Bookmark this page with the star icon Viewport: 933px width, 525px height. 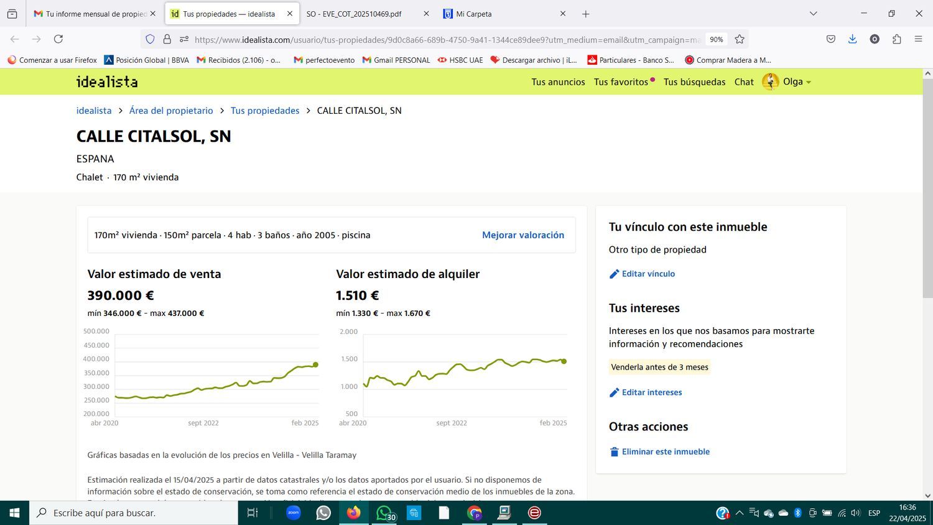tap(740, 39)
